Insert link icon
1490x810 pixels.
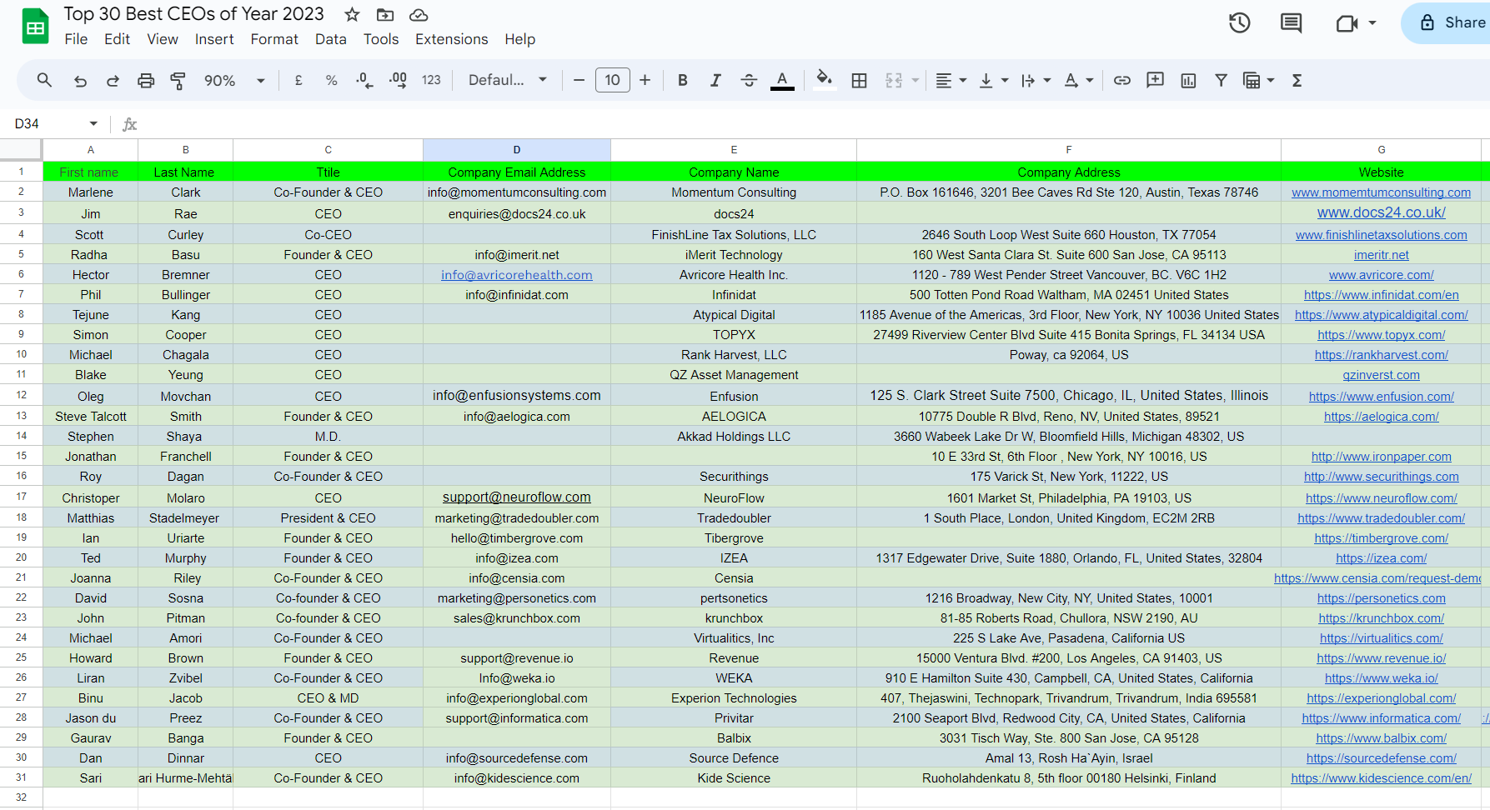pyautogui.click(x=1122, y=80)
